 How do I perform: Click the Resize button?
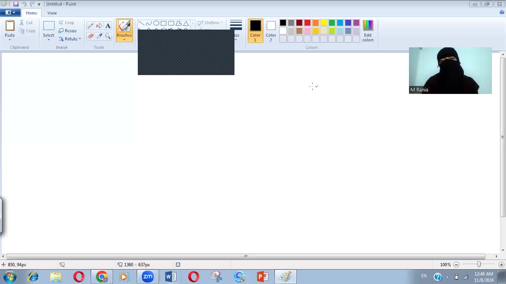(x=68, y=31)
